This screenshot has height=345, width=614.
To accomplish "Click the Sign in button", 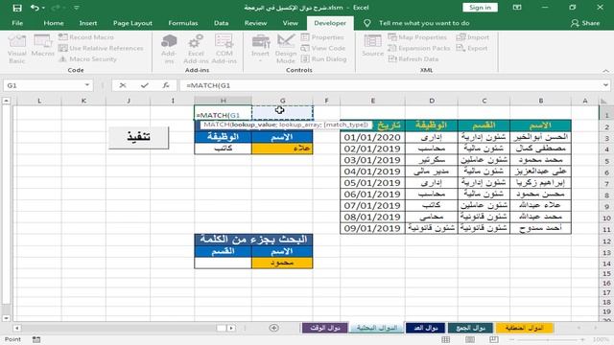I will click(x=480, y=8).
